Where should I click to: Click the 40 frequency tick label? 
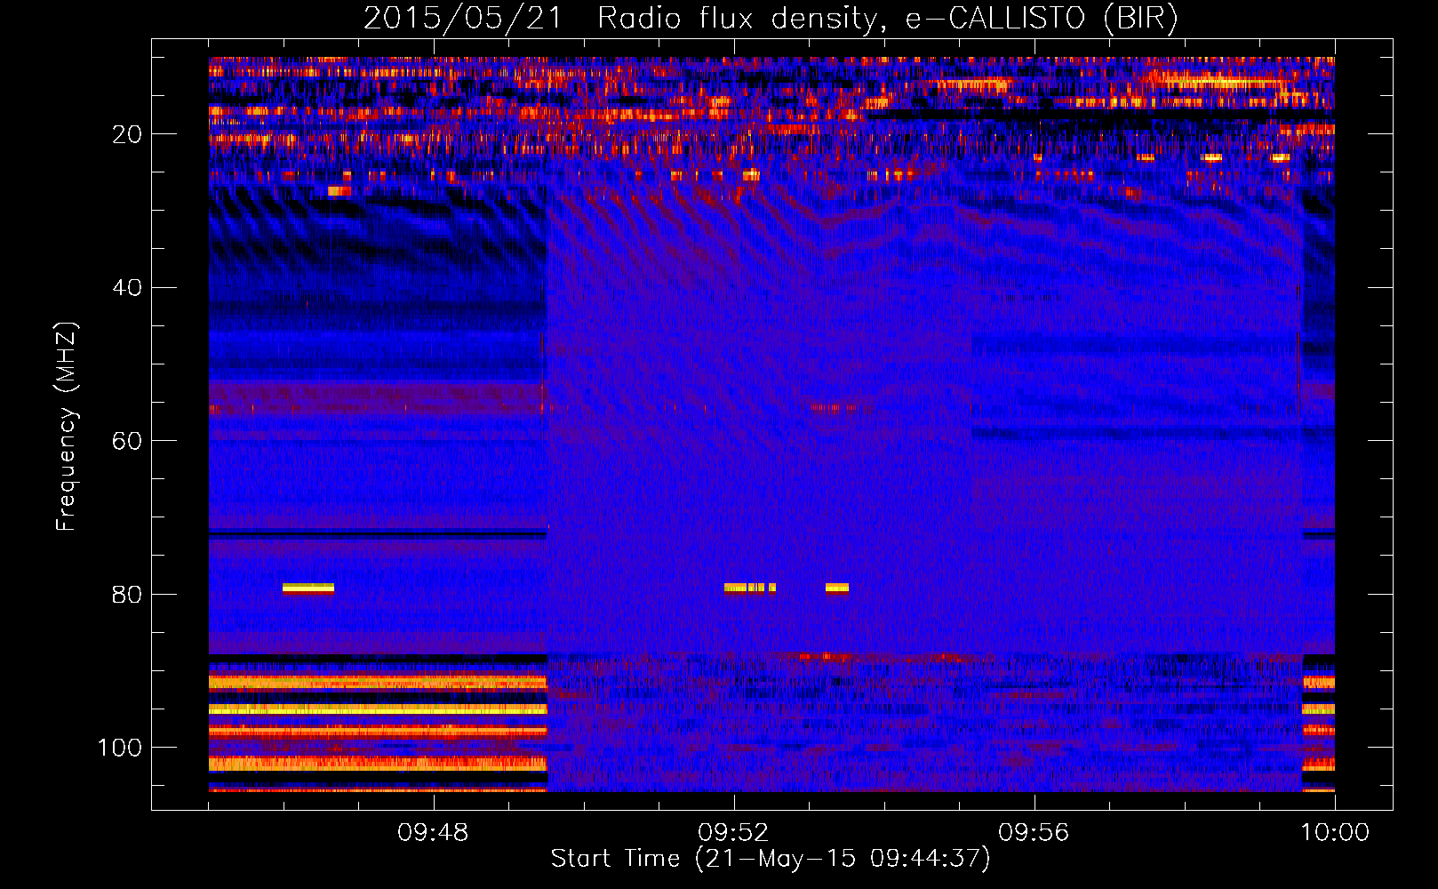[127, 288]
